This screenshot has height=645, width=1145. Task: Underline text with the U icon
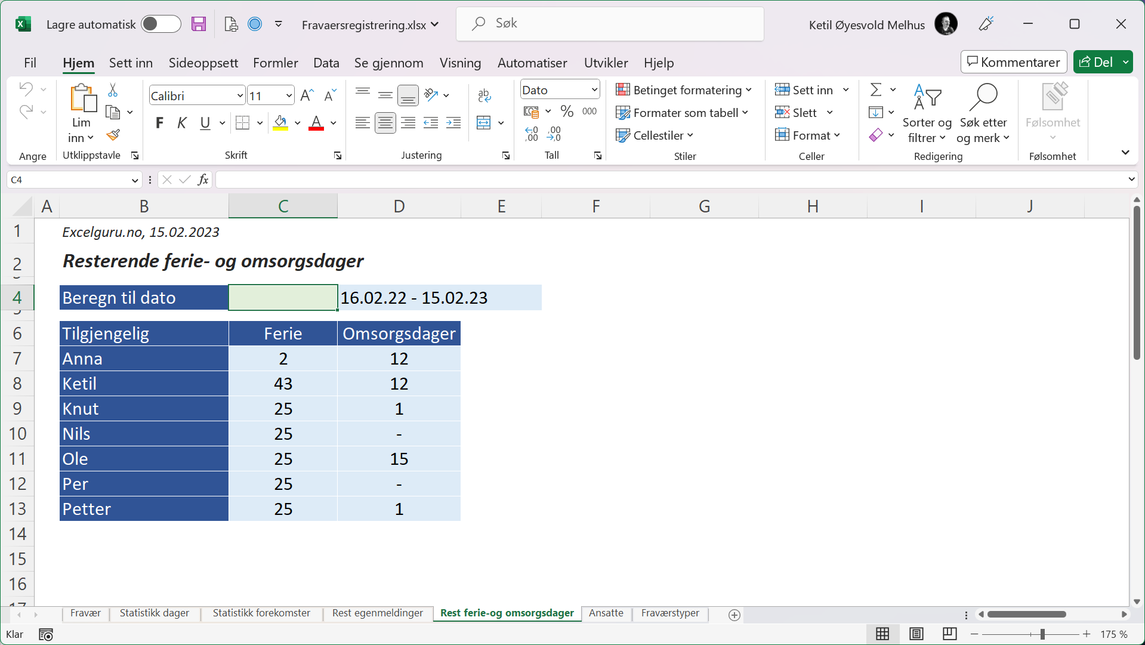(x=205, y=123)
